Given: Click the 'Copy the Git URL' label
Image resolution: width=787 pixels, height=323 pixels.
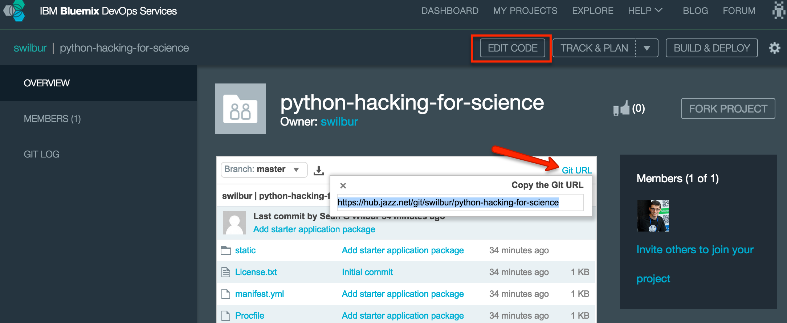Looking at the screenshot, I should [x=547, y=185].
